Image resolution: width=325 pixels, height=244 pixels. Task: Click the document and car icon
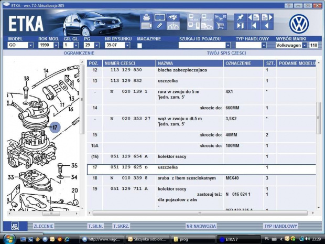[207, 26]
